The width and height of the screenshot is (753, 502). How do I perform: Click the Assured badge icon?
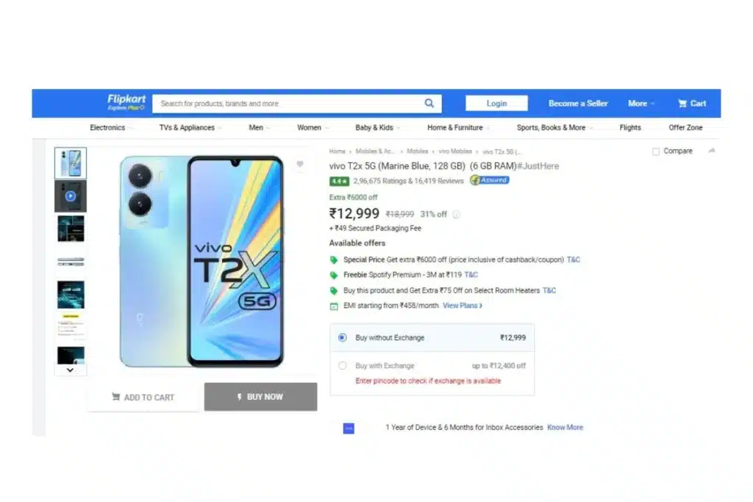(489, 180)
